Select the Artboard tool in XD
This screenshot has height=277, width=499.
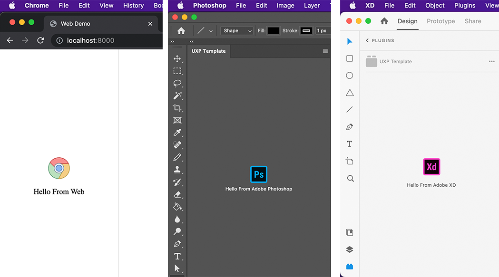pyautogui.click(x=350, y=161)
